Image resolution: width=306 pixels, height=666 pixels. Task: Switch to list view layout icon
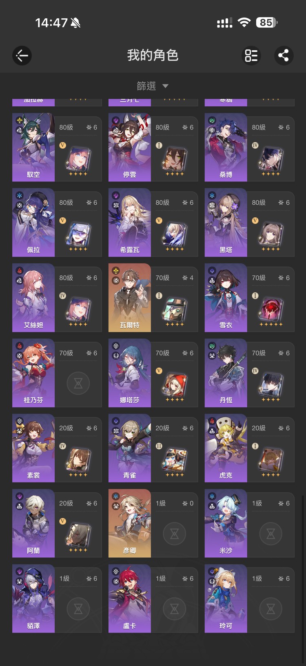click(251, 56)
